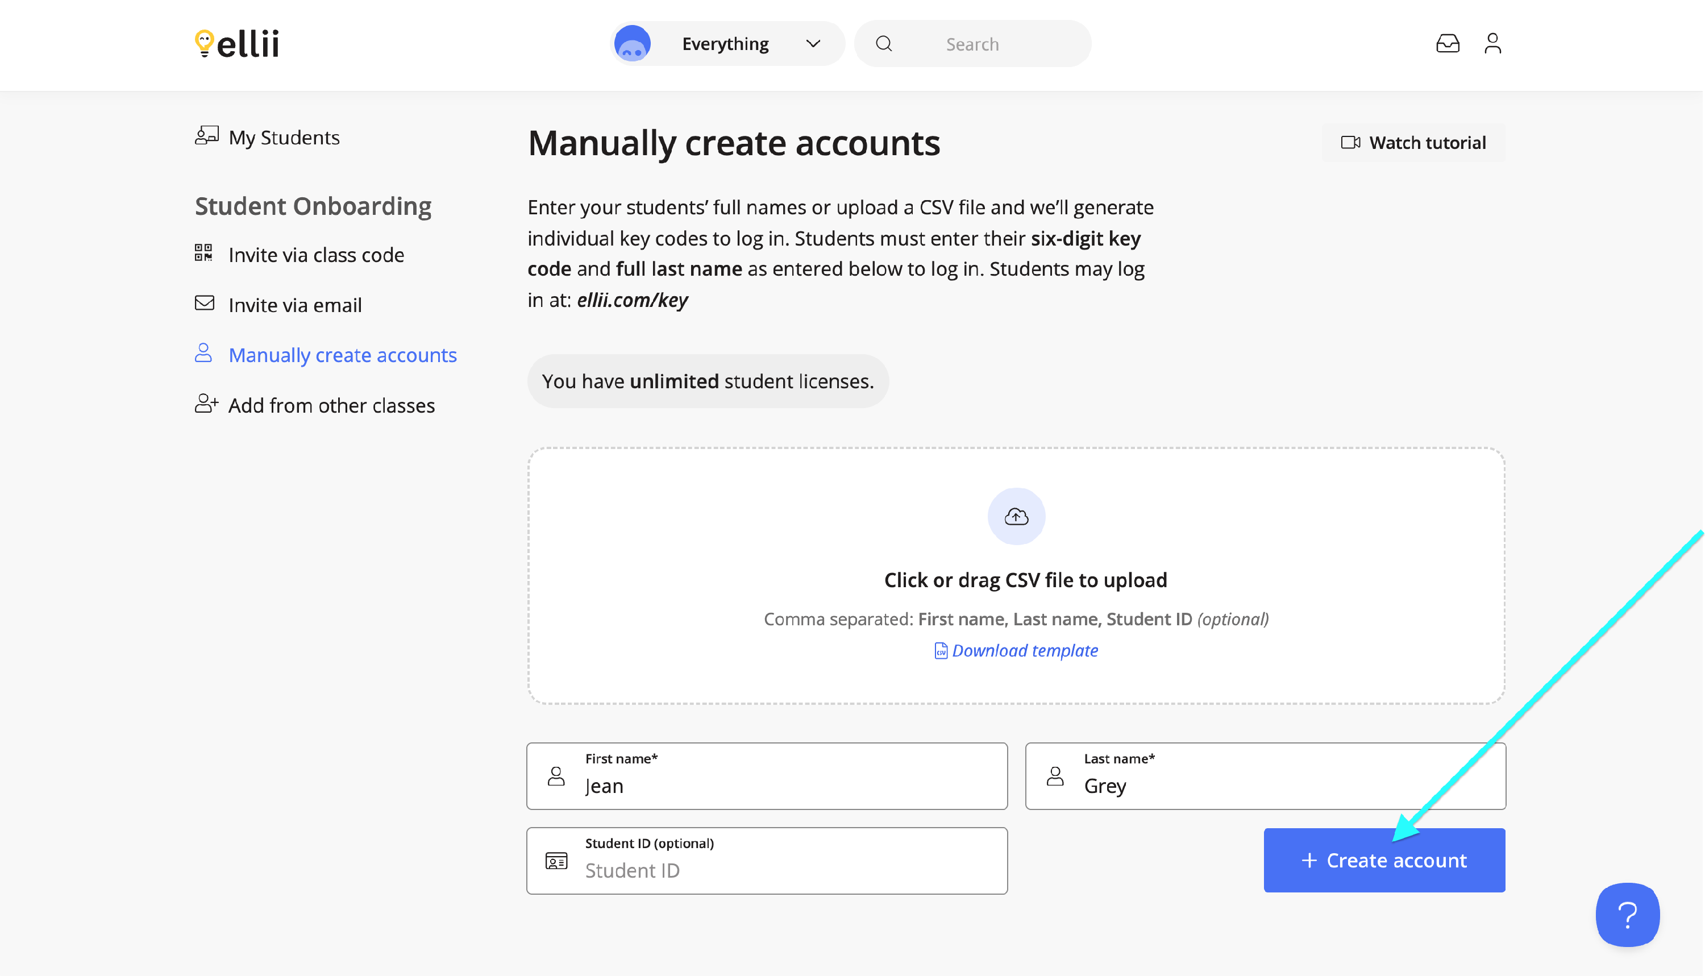Click the blue avatar beside Everything
Screen dimensions: 1705x976
pos(632,44)
